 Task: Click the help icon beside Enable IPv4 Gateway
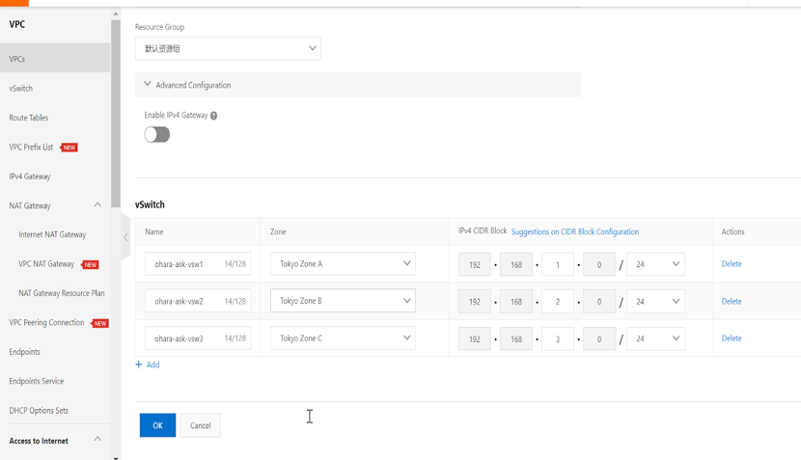(x=214, y=116)
